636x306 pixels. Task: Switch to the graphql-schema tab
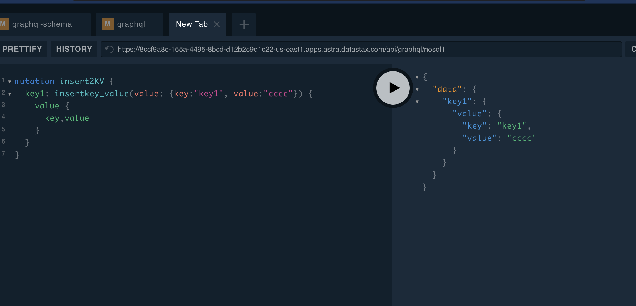[x=42, y=24]
